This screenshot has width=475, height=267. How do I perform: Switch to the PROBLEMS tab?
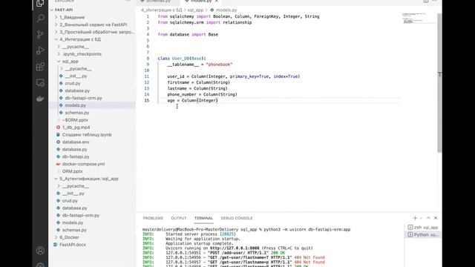click(x=153, y=218)
